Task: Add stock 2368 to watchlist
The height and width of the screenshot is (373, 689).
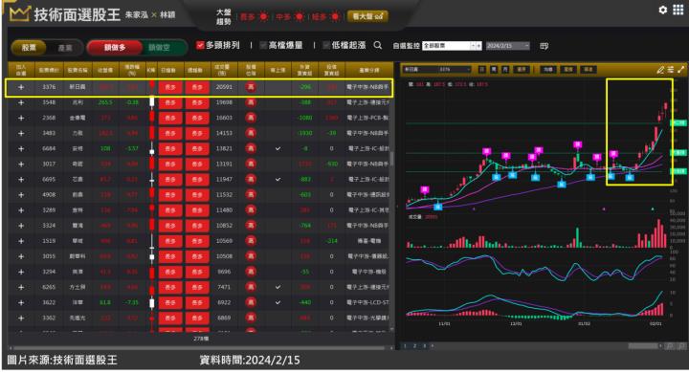Action: (21, 118)
